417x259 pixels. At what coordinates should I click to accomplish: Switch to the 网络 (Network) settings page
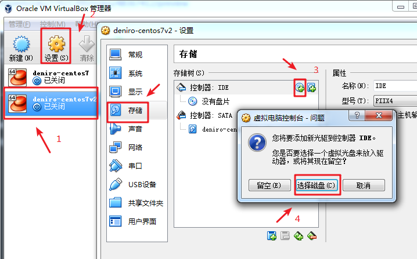coord(136,147)
